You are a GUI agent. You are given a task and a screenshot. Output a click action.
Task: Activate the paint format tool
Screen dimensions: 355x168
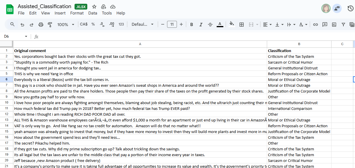pyautogui.click(x=50, y=25)
